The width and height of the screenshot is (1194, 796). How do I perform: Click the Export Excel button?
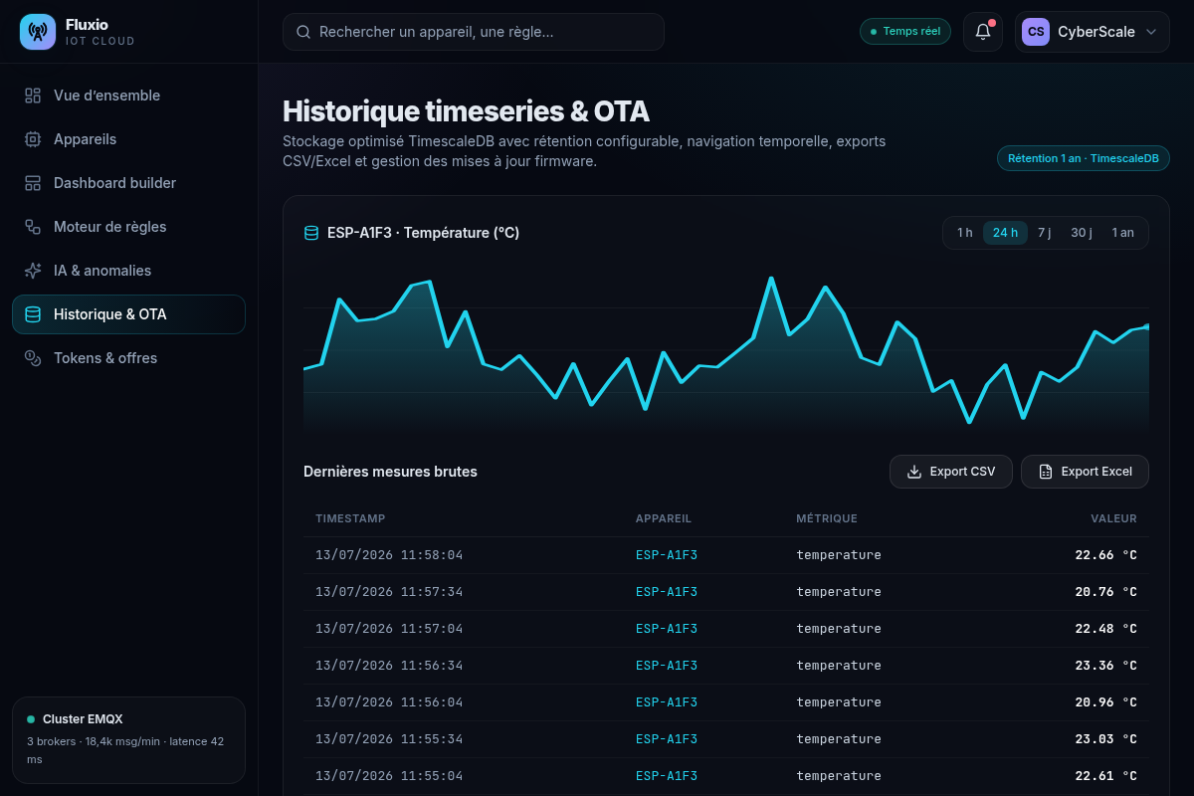[x=1085, y=472]
